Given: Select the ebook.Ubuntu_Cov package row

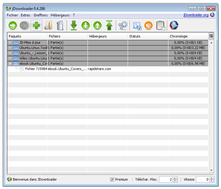Looking at the screenshot, I should (x=108, y=64).
